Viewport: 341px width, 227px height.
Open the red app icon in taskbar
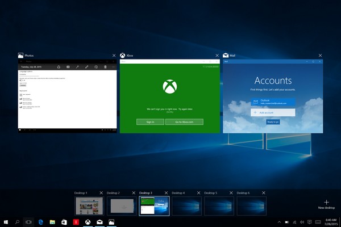tap(76, 222)
